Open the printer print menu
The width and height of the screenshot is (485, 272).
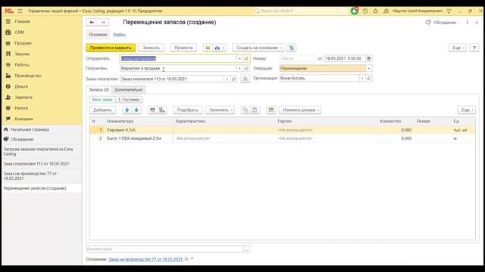pos(219,48)
